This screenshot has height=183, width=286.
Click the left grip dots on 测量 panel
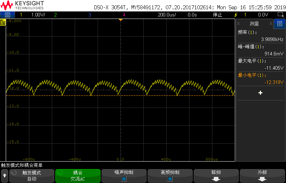click(238, 24)
